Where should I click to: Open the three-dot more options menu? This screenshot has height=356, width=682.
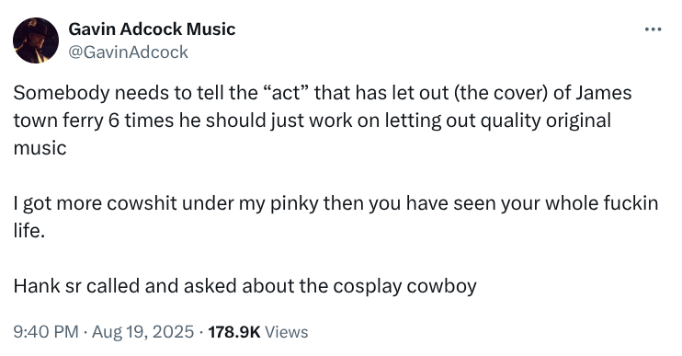tap(653, 29)
